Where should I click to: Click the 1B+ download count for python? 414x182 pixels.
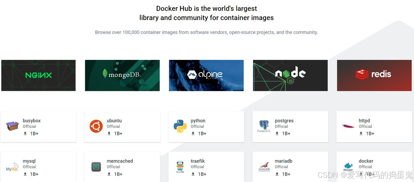point(202,134)
